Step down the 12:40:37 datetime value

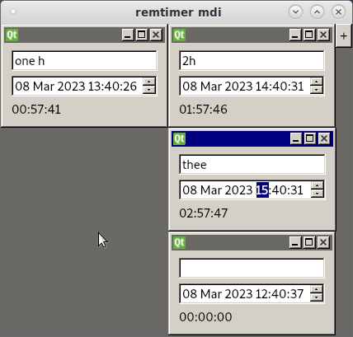click(x=317, y=297)
